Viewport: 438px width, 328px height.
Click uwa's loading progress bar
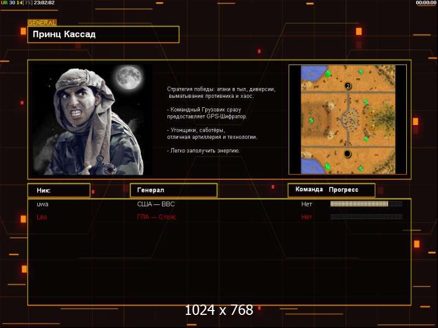[x=366, y=204]
